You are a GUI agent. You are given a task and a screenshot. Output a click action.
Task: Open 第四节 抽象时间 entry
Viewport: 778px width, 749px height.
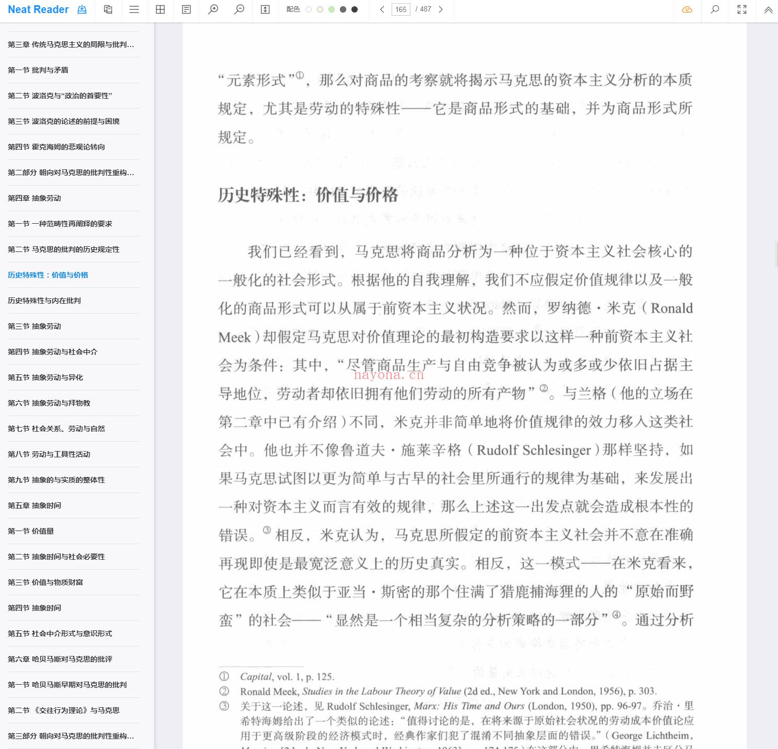(34, 608)
